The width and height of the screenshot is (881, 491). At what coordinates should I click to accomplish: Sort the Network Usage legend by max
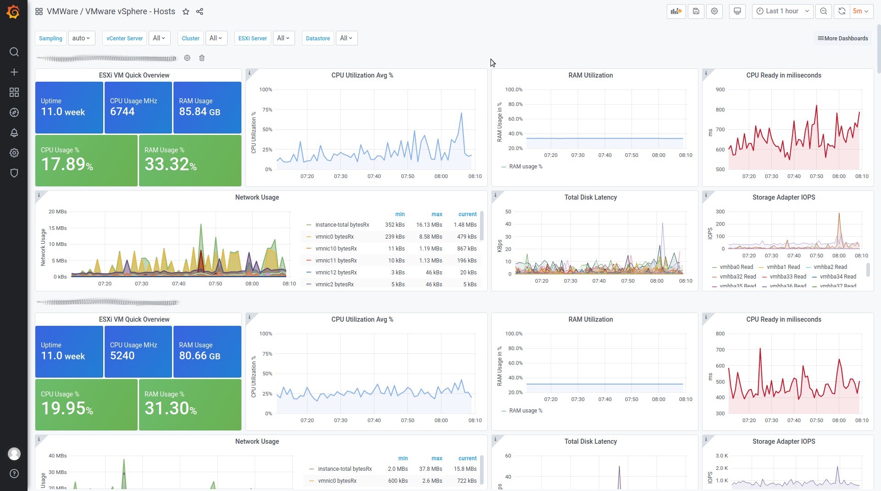click(x=436, y=214)
